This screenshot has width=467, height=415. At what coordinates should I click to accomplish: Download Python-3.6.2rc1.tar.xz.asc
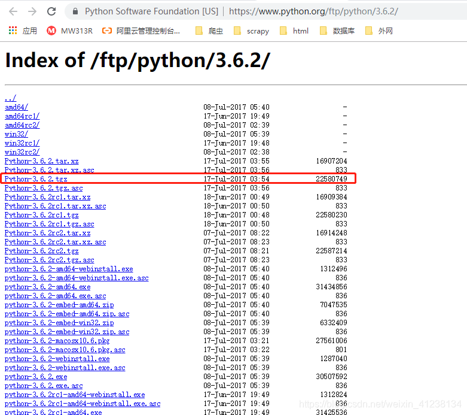pos(56,206)
